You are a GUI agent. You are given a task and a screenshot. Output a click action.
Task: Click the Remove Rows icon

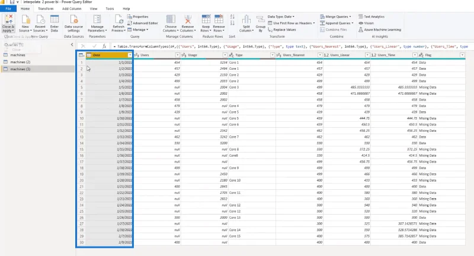(x=219, y=20)
